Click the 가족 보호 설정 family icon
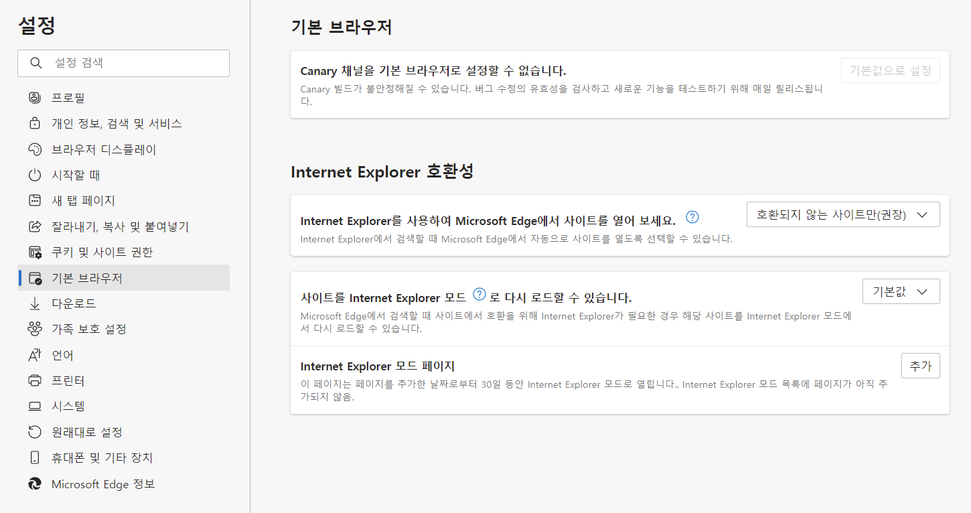 35,329
